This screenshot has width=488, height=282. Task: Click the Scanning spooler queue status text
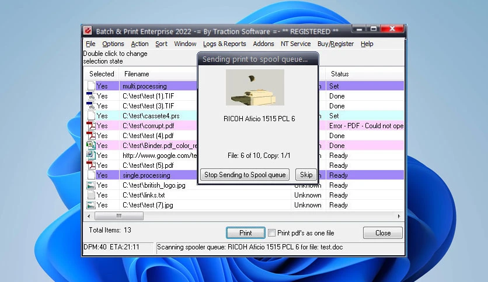pos(250,247)
